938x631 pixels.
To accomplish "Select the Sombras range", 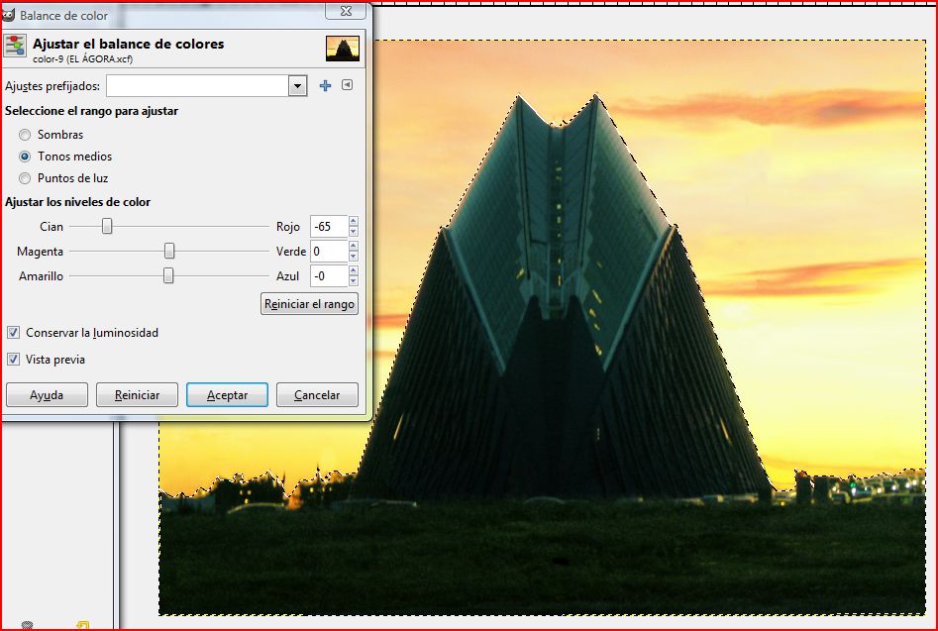I will (25, 135).
